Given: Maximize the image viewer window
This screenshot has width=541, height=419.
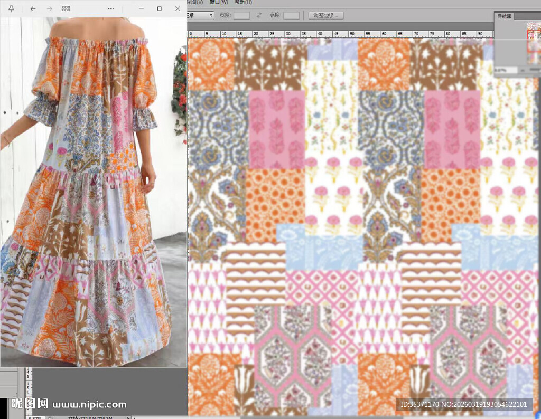Looking at the screenshot, I should click(x=160, y=8).
